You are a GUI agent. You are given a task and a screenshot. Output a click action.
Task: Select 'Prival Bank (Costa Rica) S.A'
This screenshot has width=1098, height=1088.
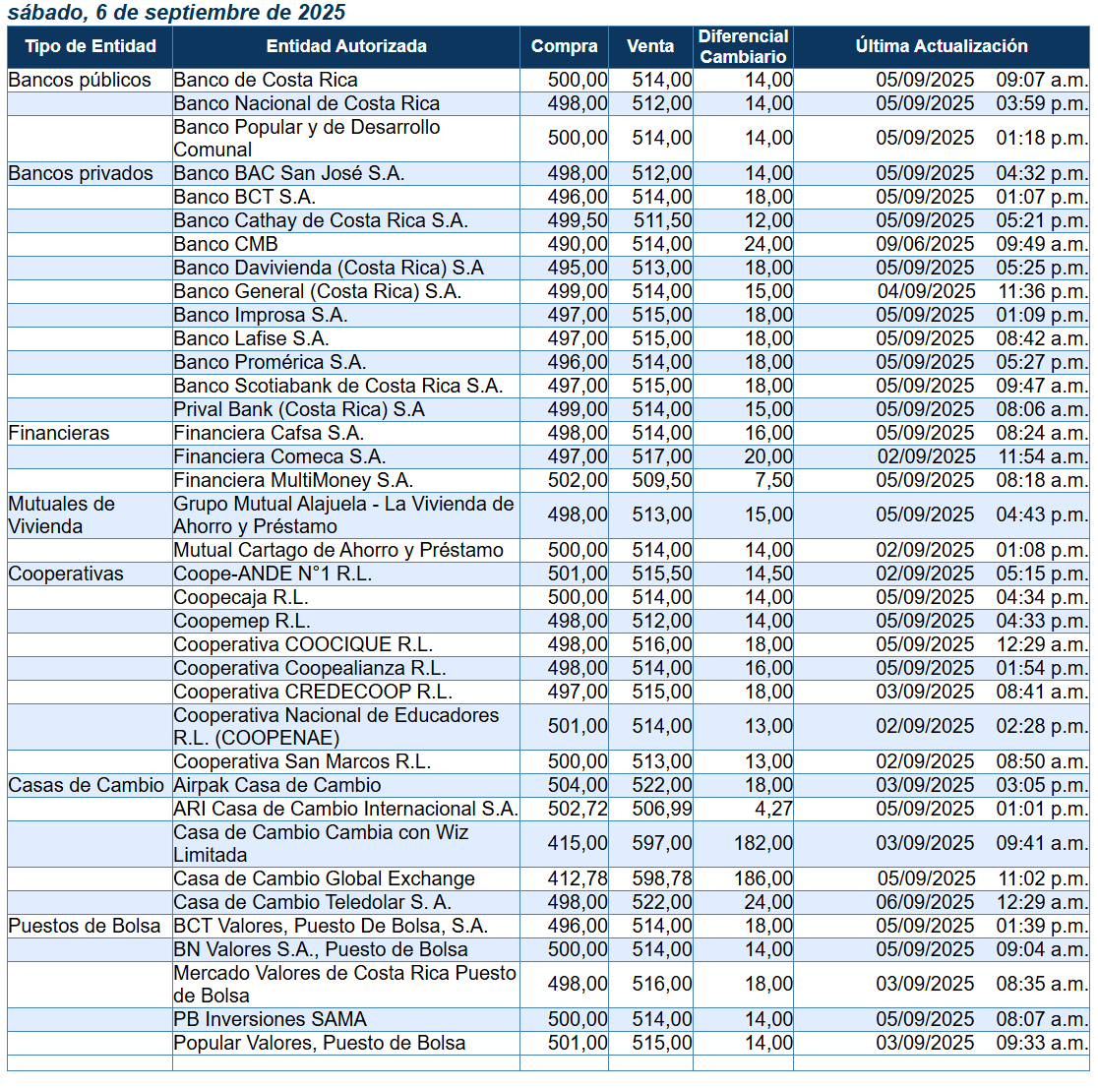299,409
